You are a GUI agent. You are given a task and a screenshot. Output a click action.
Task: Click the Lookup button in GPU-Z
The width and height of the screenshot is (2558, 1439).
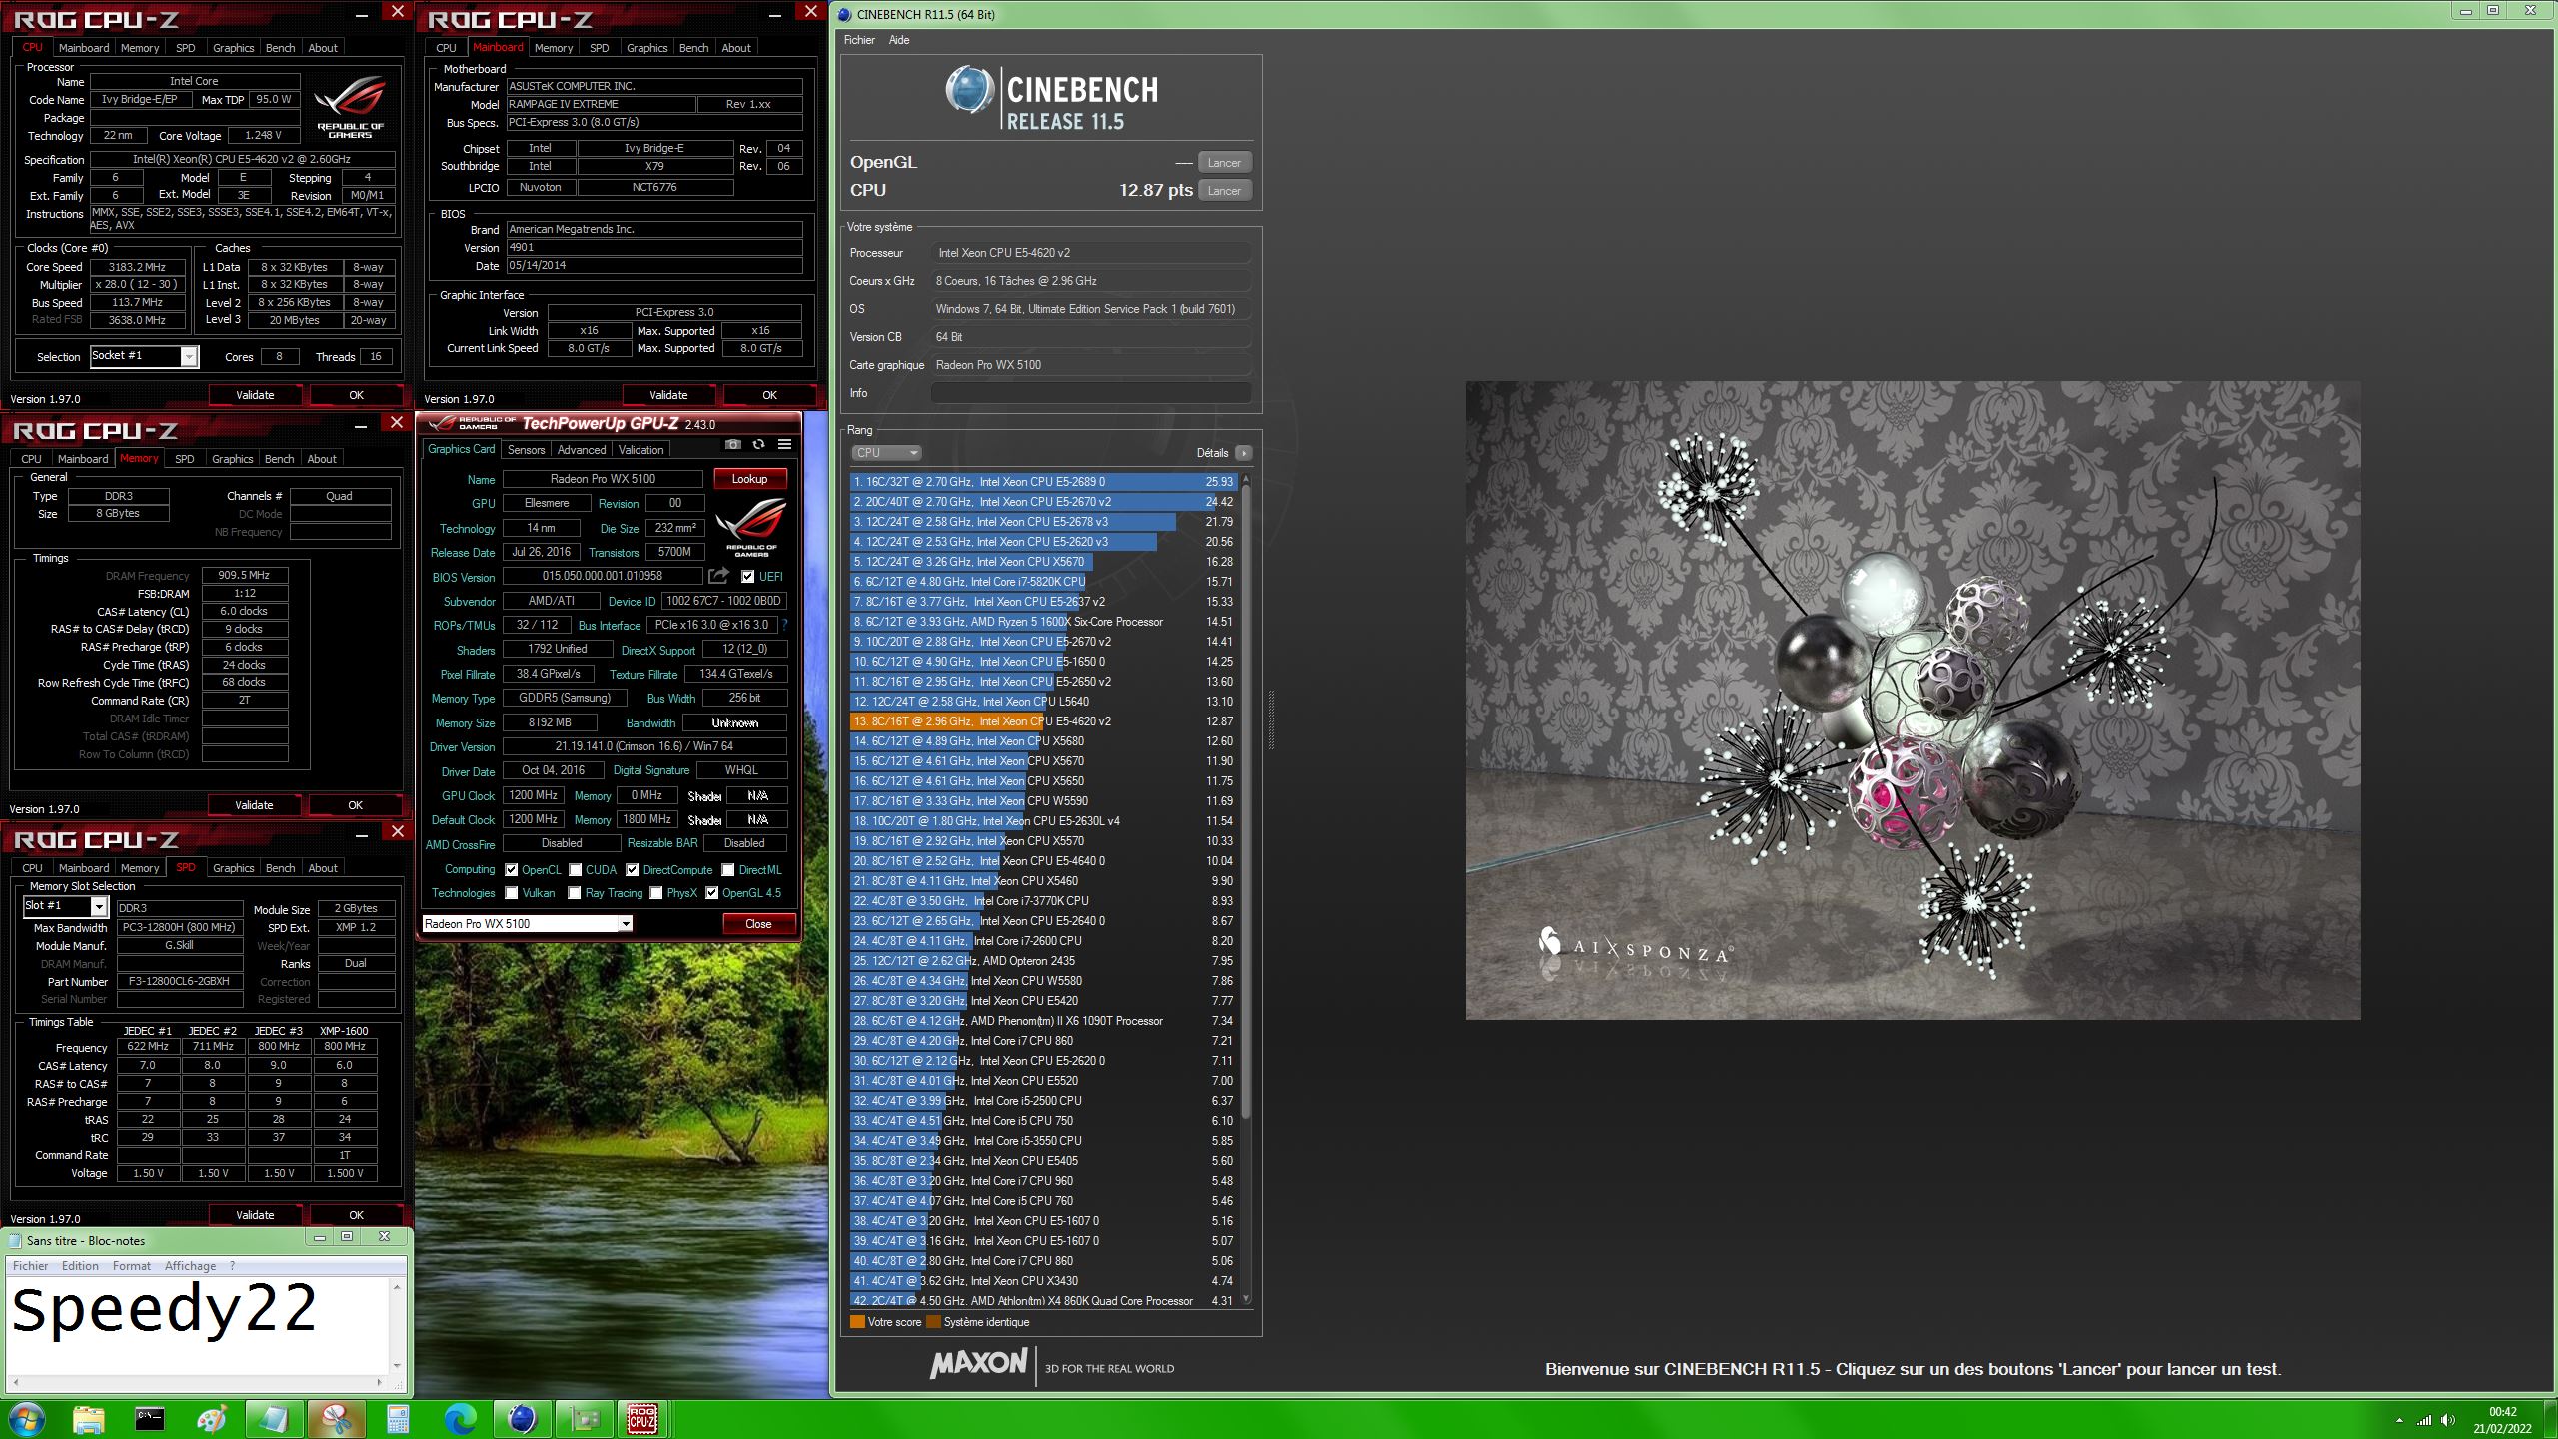coord(749,479)
